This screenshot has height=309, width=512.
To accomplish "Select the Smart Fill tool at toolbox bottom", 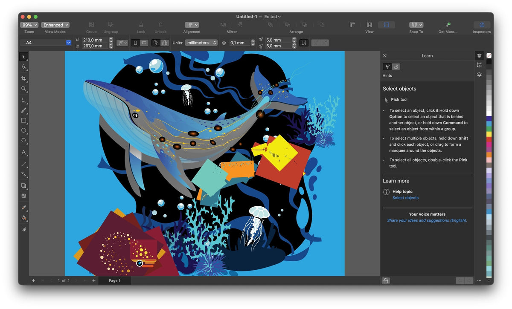I will pyautogui.click(x=23, y=229).
